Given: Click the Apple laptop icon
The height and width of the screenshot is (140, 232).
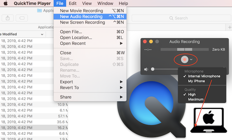Looking at the screenshot, I should click(208, 120).
